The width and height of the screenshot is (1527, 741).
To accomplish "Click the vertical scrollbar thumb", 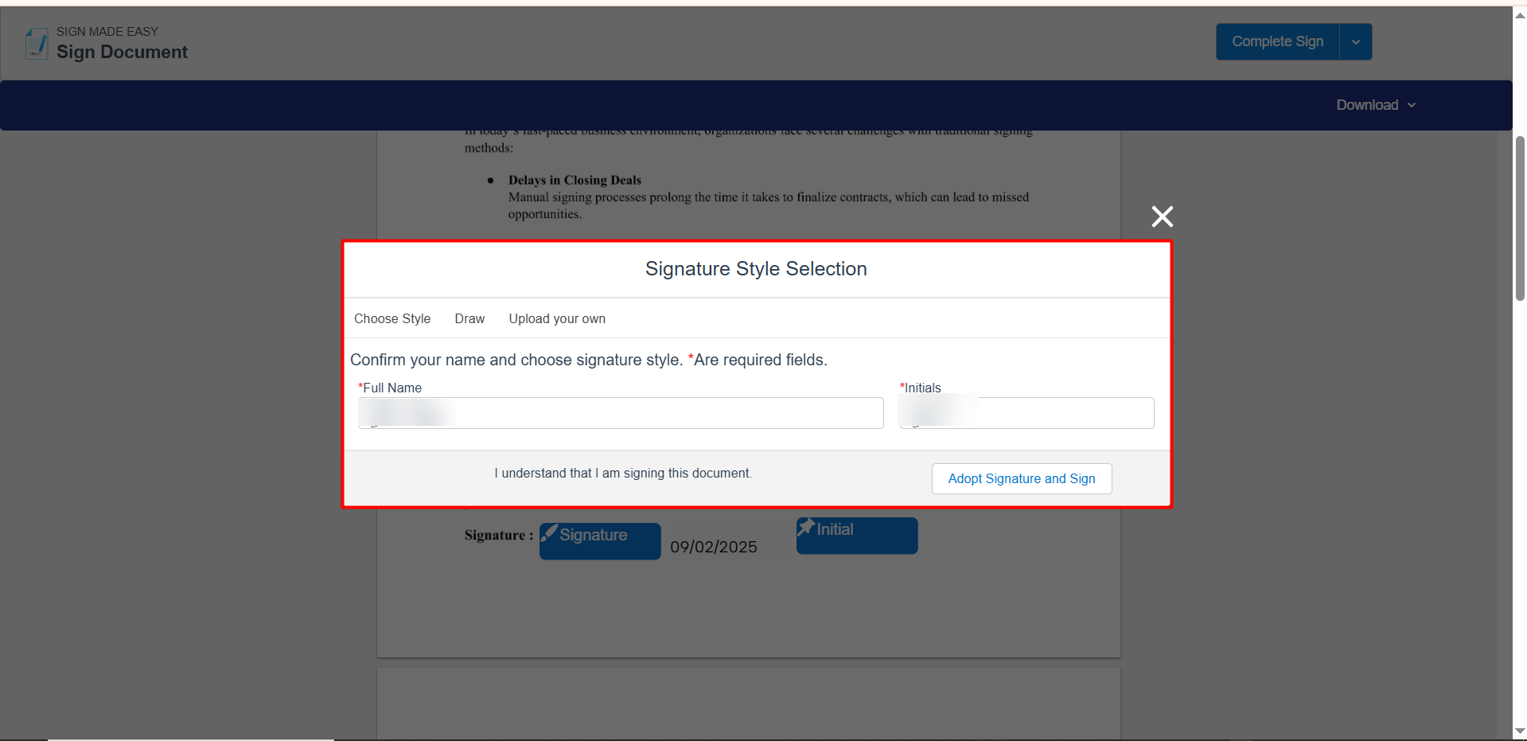I will coord(1520,218).
